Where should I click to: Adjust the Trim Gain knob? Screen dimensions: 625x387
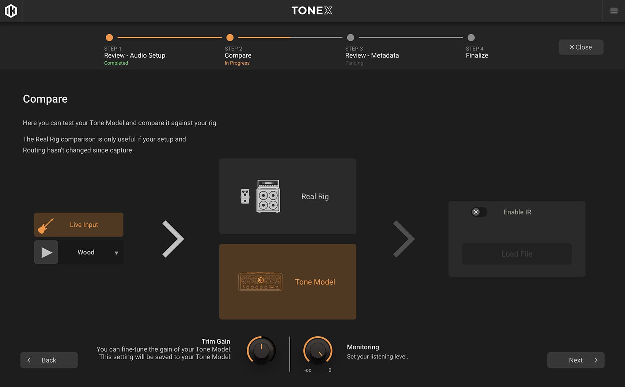pos(261,350)
